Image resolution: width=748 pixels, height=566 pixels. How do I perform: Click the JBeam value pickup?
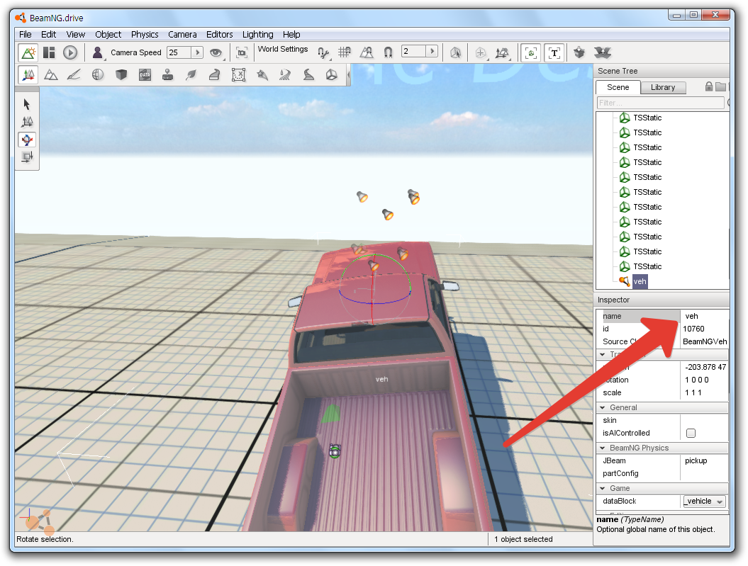(x=696, y=460)
